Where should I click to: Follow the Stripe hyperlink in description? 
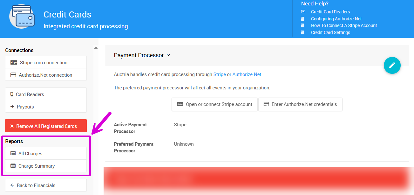click(x=219, y=74)
